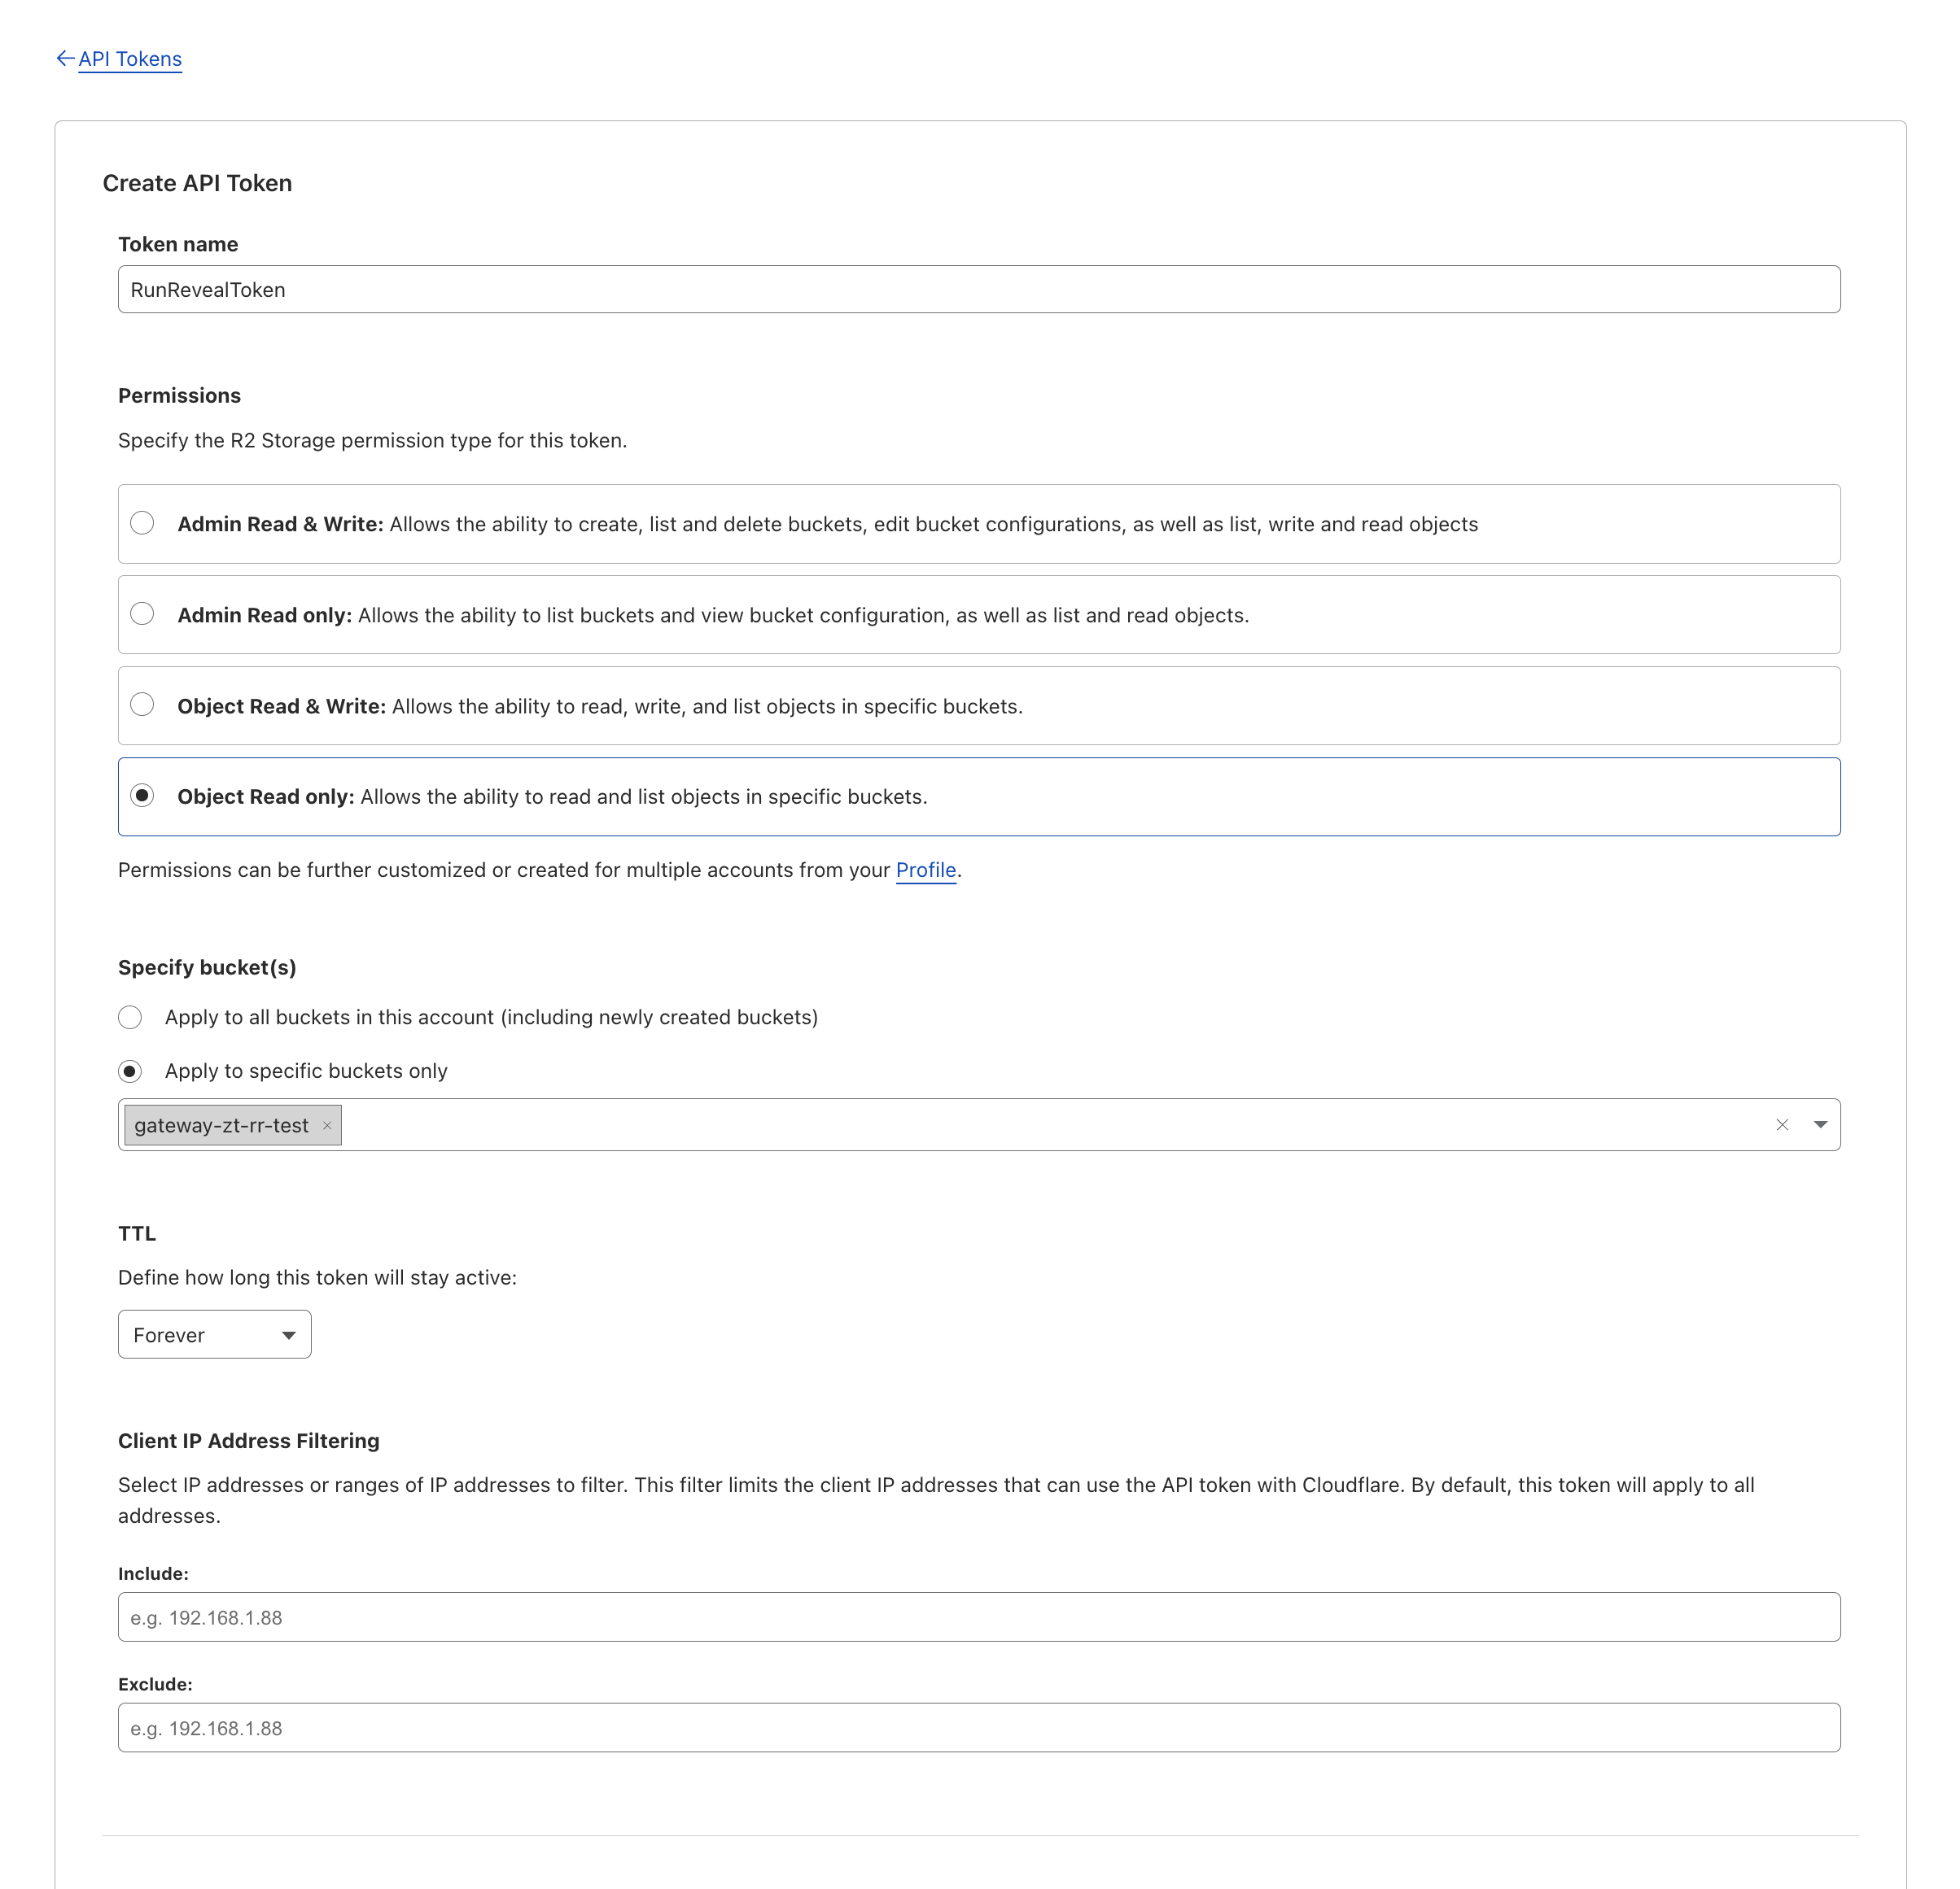Focus the Exclude IP address field
Screen dimensions: 1960x1889
978,1728
